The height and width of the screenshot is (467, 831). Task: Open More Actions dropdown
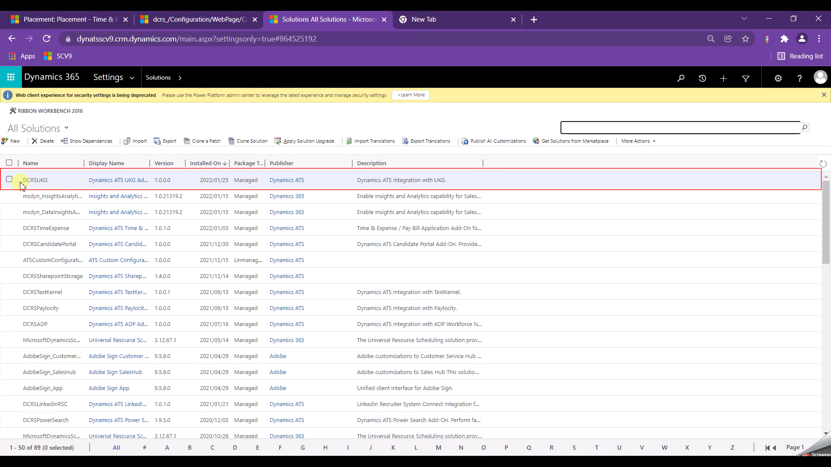(x=638, y=141)
